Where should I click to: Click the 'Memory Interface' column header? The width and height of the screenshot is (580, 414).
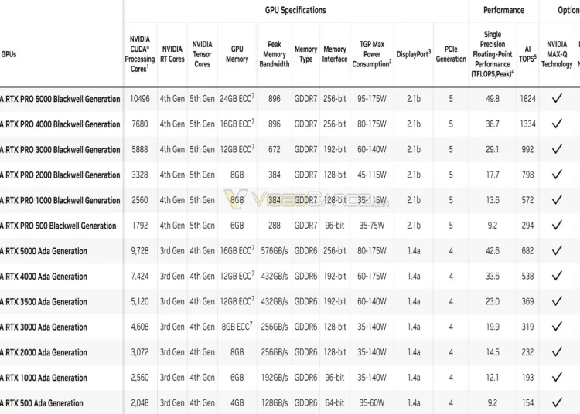point(335,54)
